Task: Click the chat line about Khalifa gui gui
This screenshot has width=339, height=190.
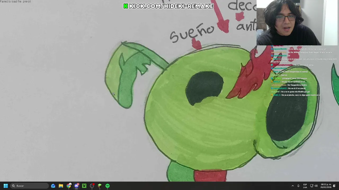Action: 290,92
